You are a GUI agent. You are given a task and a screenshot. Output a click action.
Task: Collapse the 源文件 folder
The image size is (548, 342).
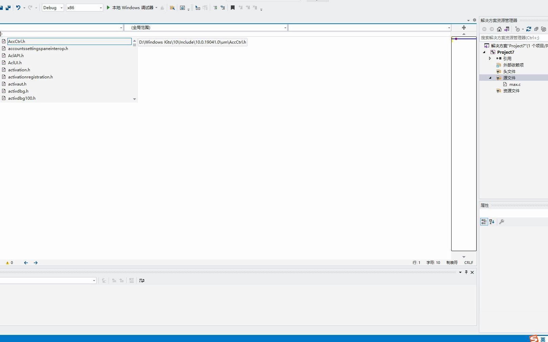click(x=490, y=78)
